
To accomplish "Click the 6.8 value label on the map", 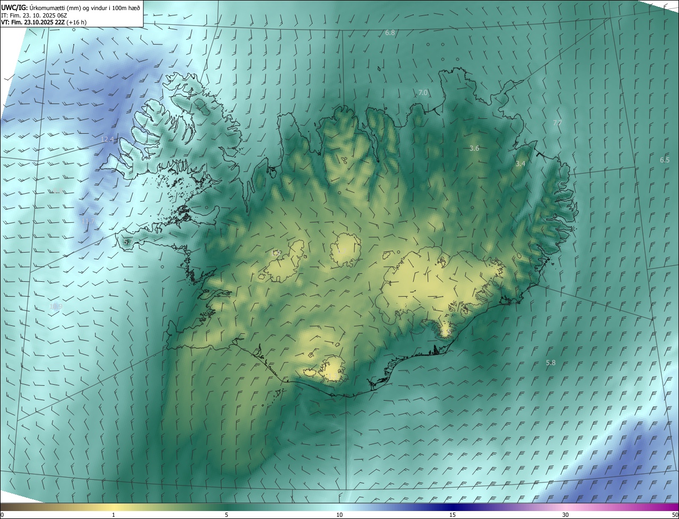I will [390, 33].
